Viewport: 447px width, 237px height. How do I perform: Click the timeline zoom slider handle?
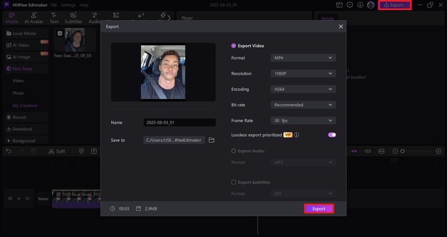coord(402,151)
